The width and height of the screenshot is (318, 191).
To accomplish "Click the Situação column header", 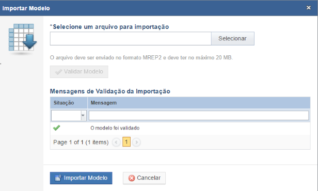I will 69,103.
